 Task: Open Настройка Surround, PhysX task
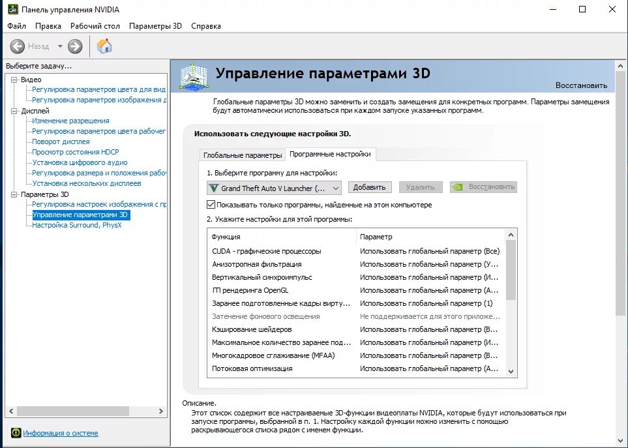click(77, 225)
